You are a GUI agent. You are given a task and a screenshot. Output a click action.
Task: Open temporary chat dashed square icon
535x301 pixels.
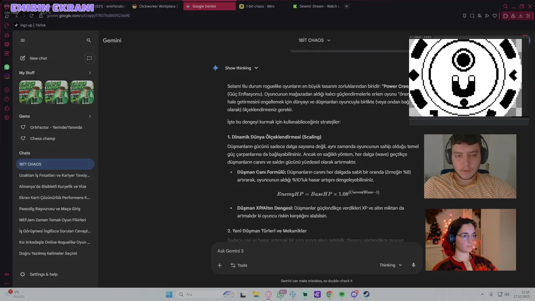tap(89, 58)
